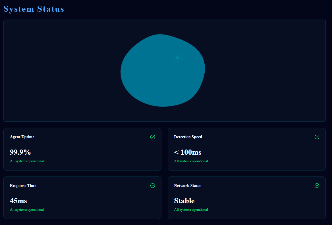Select the Network Status label

tap(188, 186)
